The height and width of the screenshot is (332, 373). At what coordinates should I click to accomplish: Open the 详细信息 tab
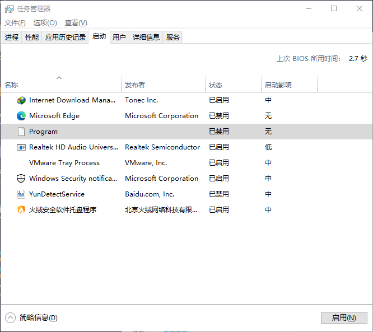pyautogui.click(x=146, y=38)
